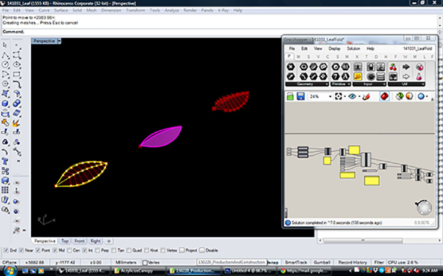The image size is (443, 276).
Task: Click the highlighted yellow icon in Input panel
Action: pyautogui.click(x=357, y=77)
